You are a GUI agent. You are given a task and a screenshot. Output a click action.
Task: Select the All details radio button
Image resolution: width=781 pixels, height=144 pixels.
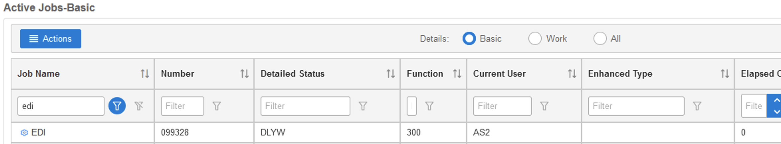coord(600,39)
